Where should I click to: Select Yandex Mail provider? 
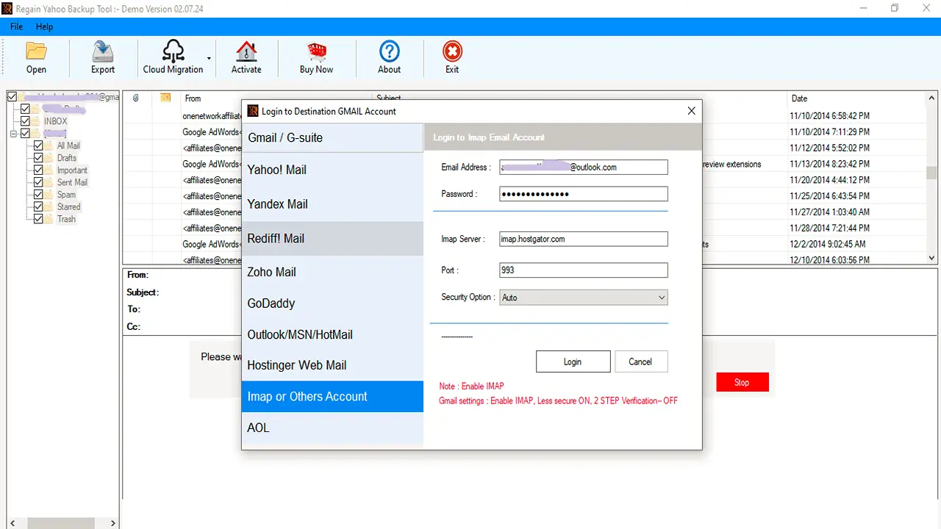(332, 204)
